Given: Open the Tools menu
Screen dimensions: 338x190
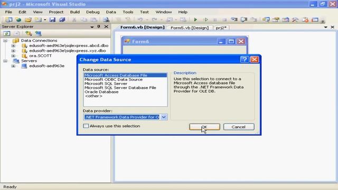Looking at the screenshot, I should (128, 12).
